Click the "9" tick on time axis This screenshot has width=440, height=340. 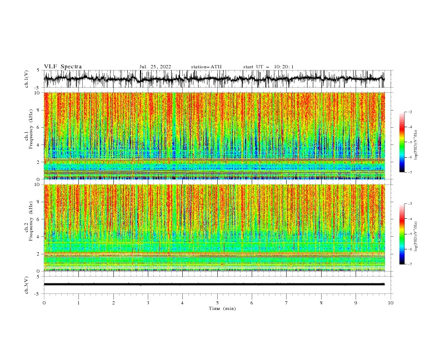click(356, 303)
